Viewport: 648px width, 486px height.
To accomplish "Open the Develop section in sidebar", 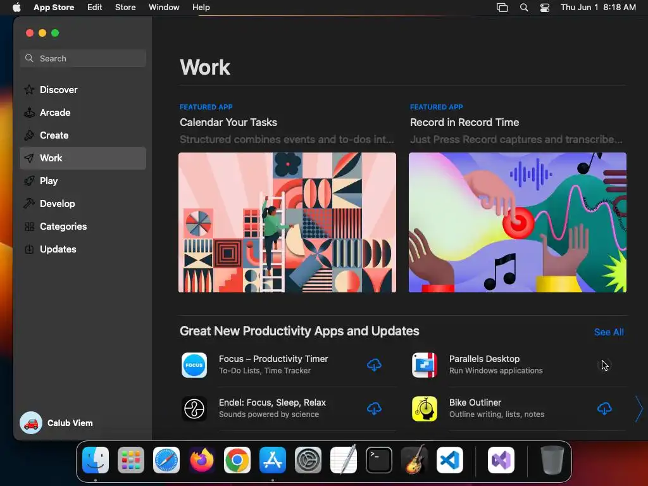I will click(x=83, y=203).
